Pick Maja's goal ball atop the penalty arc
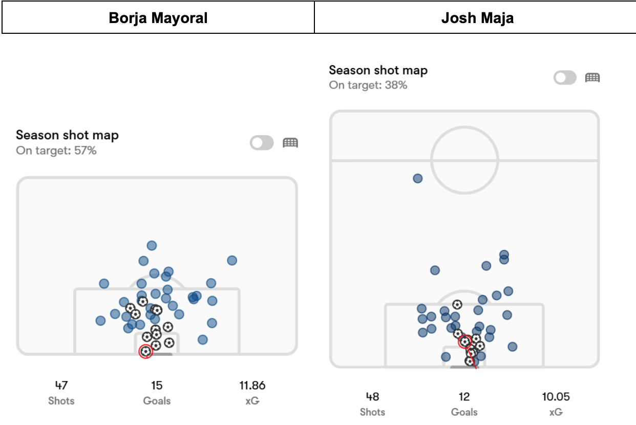 457,304
